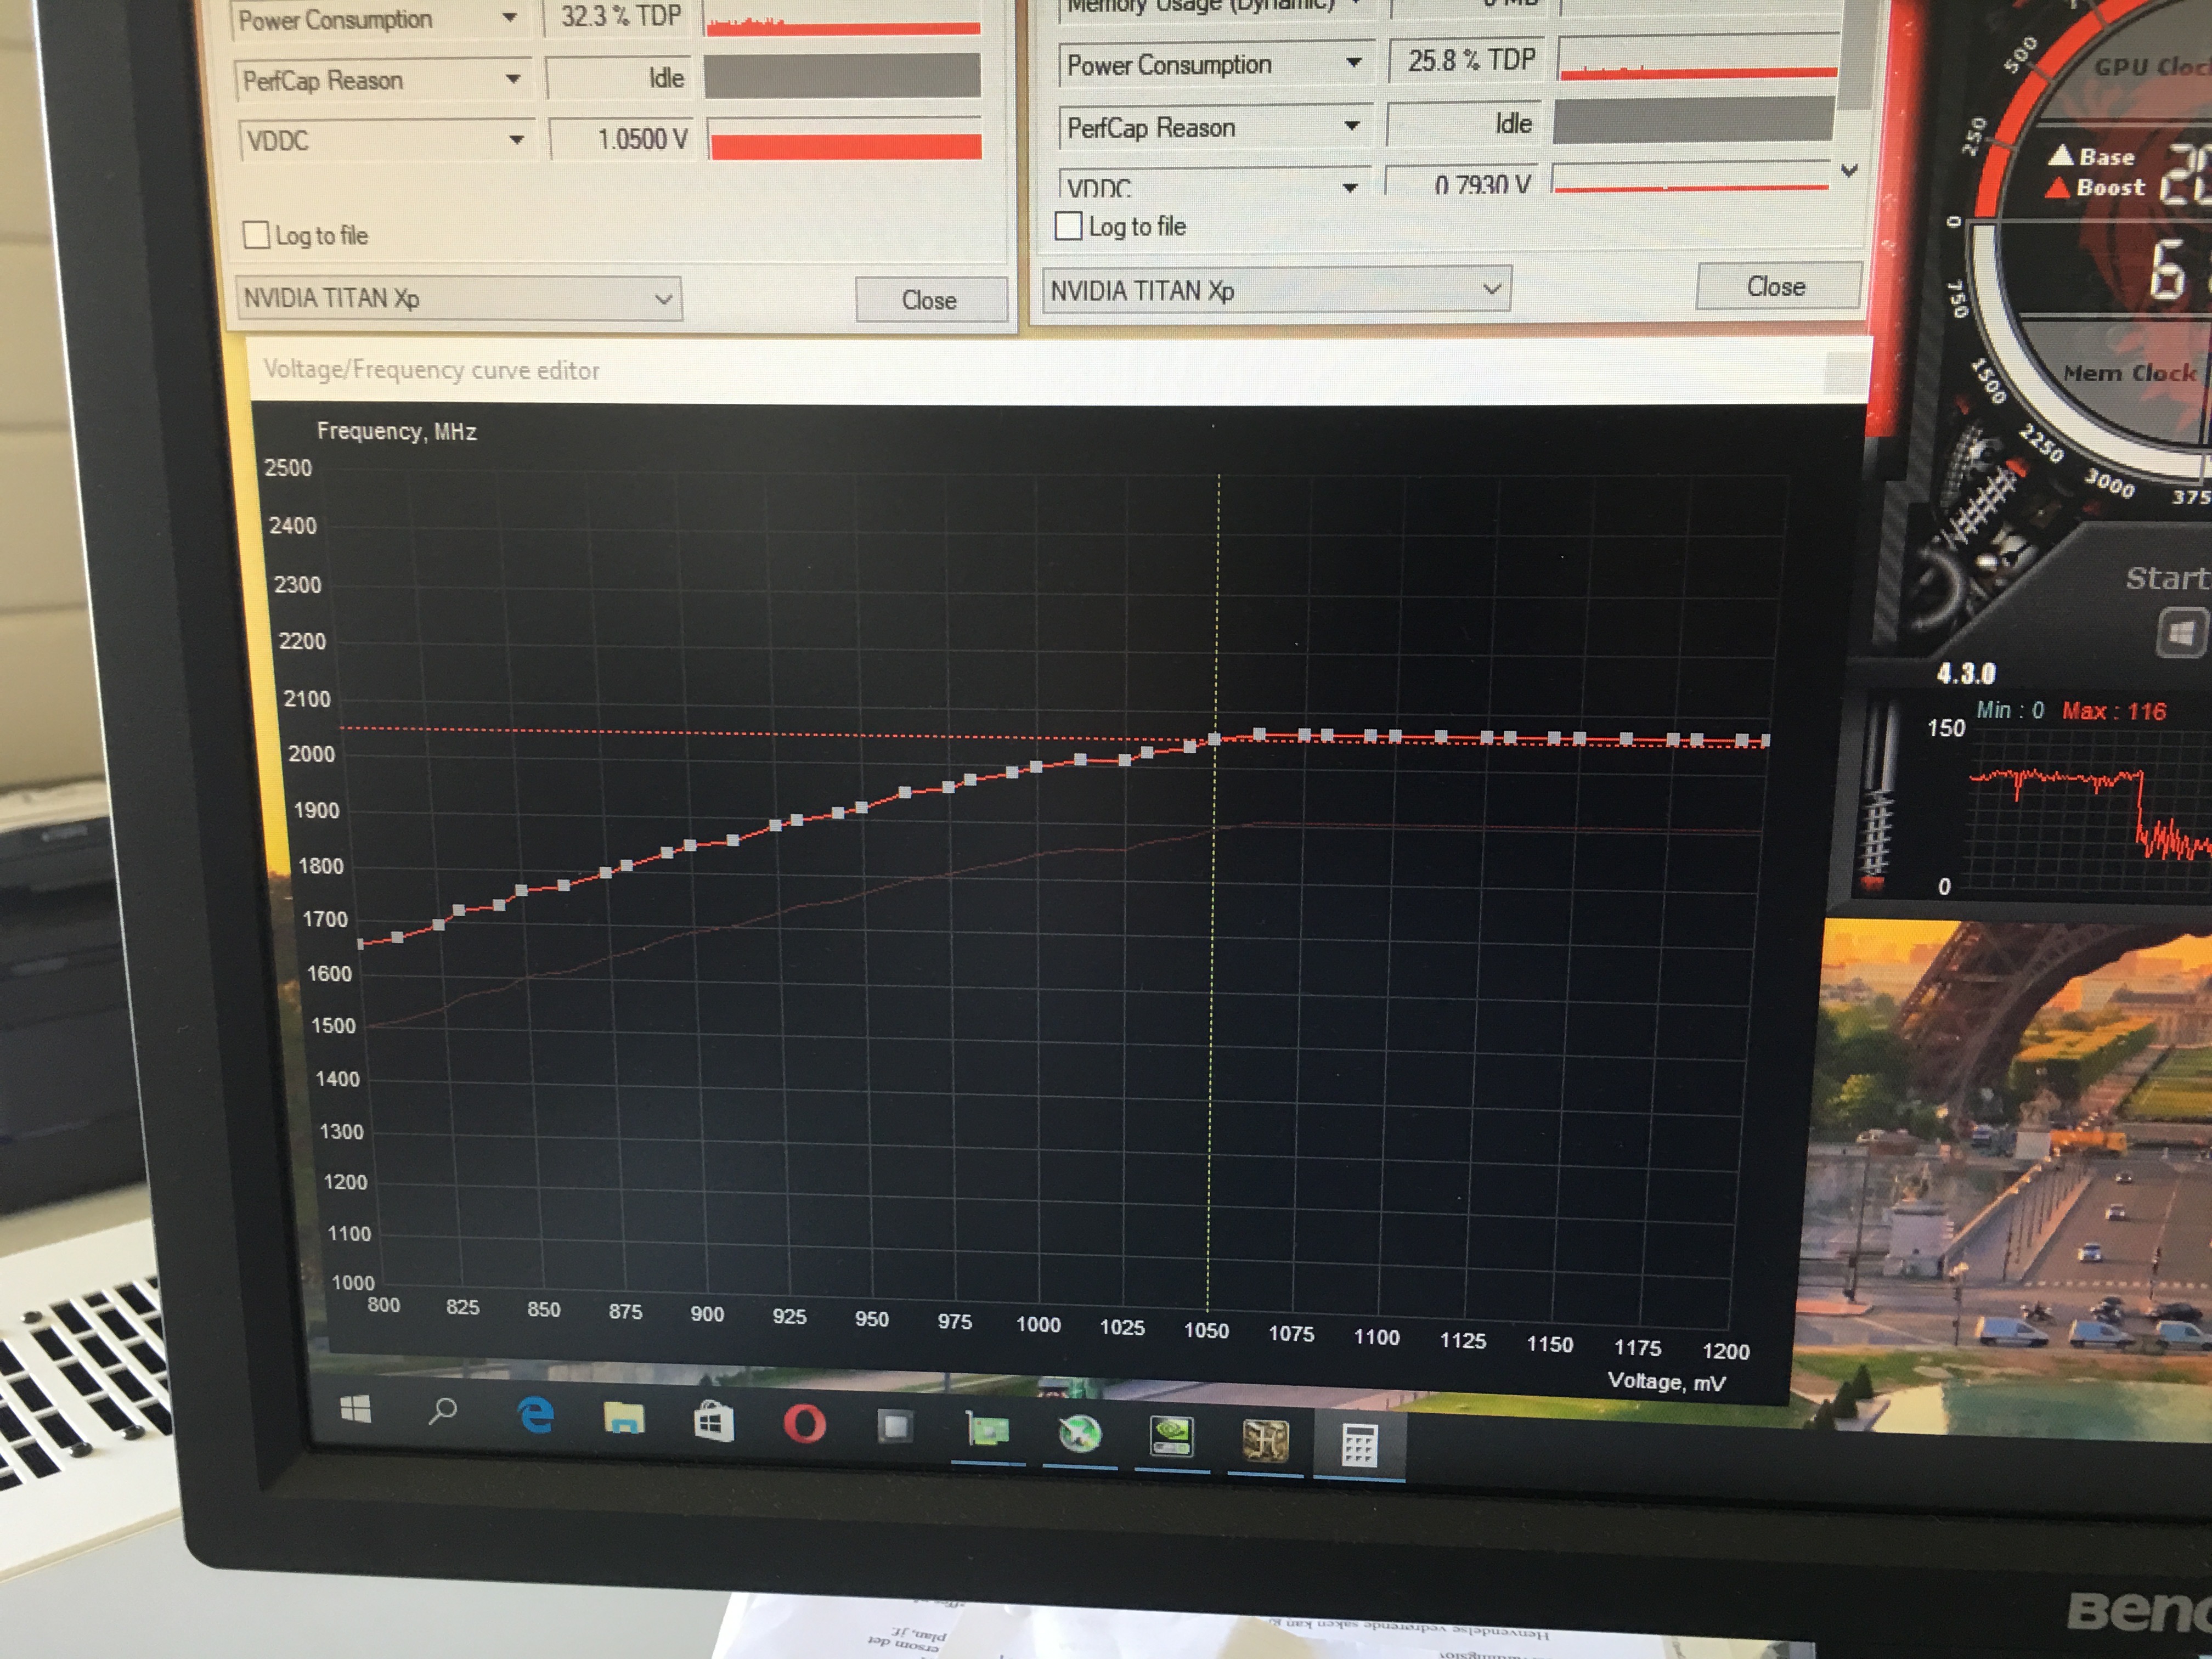Switch to GPU-Z graphics card taskbar icon

(x=988, y=1431)
